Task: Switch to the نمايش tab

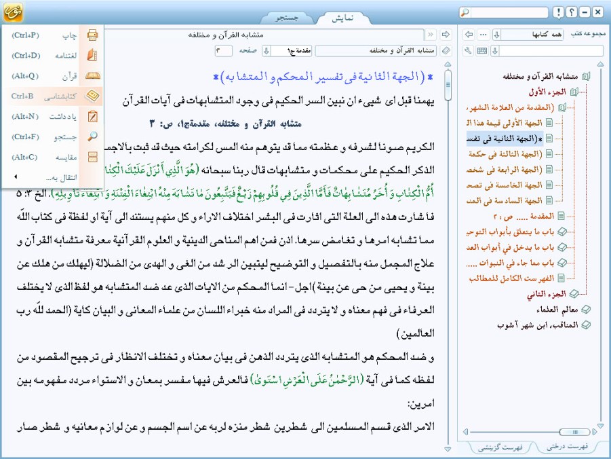Action: (x=342, y=18)
